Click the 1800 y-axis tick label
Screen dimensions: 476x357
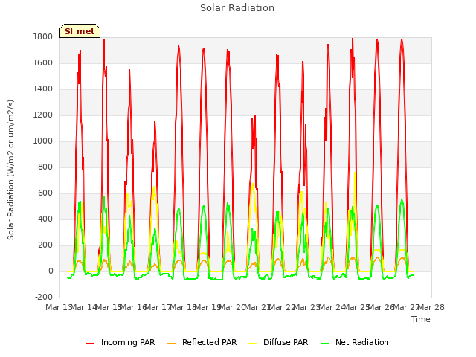coord(43,36)
